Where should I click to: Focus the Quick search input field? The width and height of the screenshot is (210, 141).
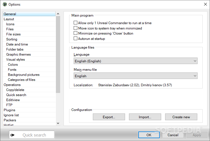coord(32,135)
